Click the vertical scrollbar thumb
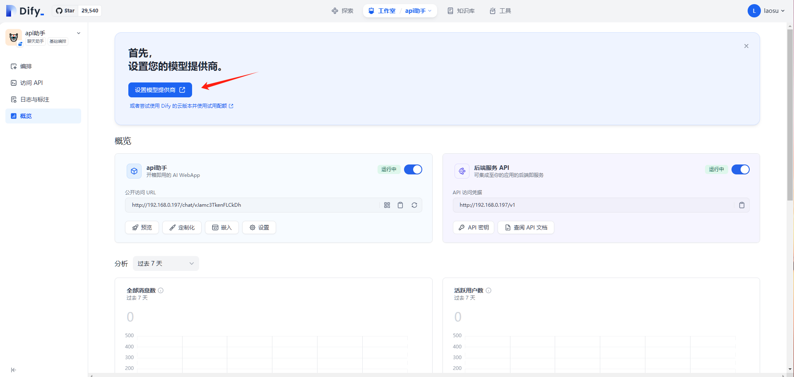Viewport: 794px width, 377px height. (x=790, y=115)
